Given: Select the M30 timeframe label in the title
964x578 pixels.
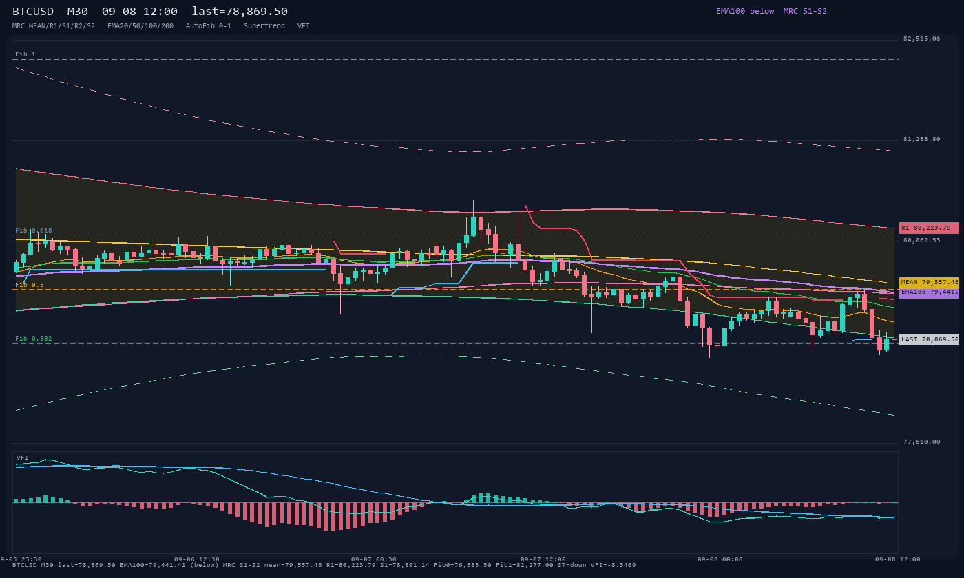Looking at the screenshot, I should click(x=77, y=12).
